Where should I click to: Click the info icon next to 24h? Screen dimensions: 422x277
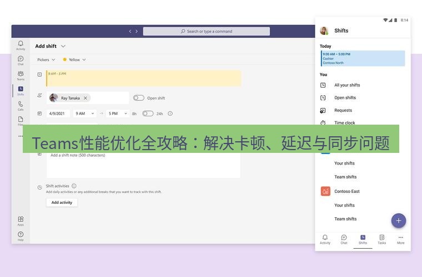(x=170, y=114)
